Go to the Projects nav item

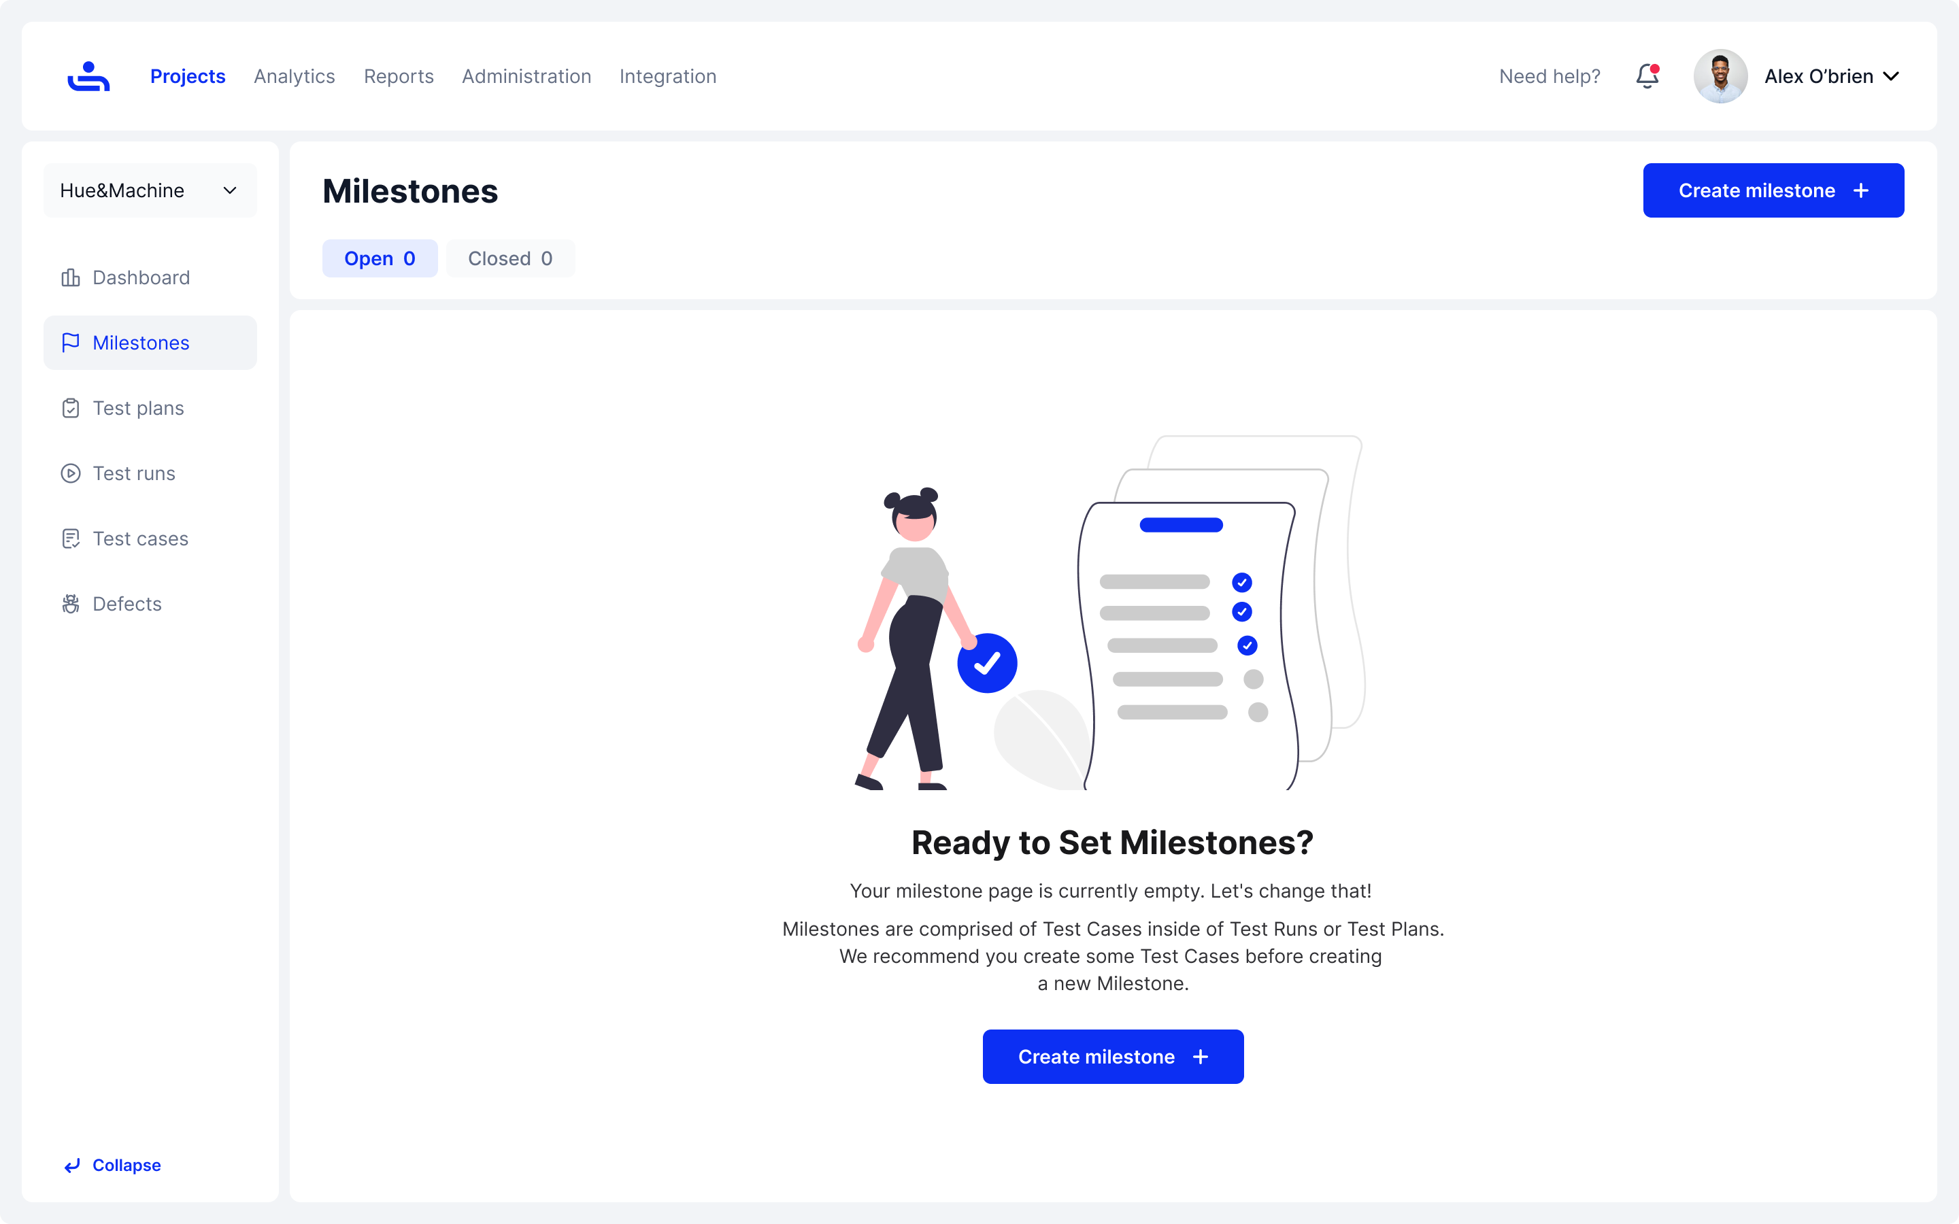pyautogui.click(x=188, y=76)
